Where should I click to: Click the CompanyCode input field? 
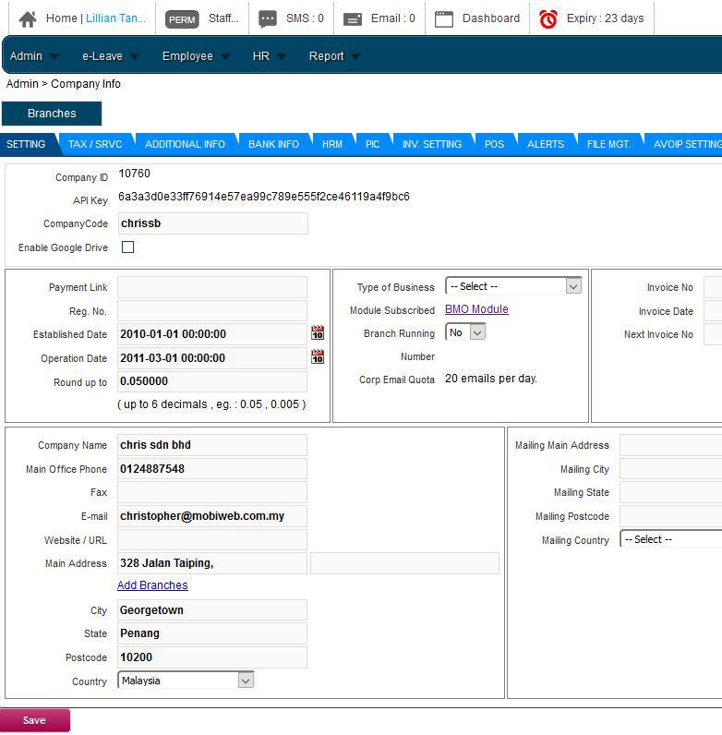[x=212, y=223]
